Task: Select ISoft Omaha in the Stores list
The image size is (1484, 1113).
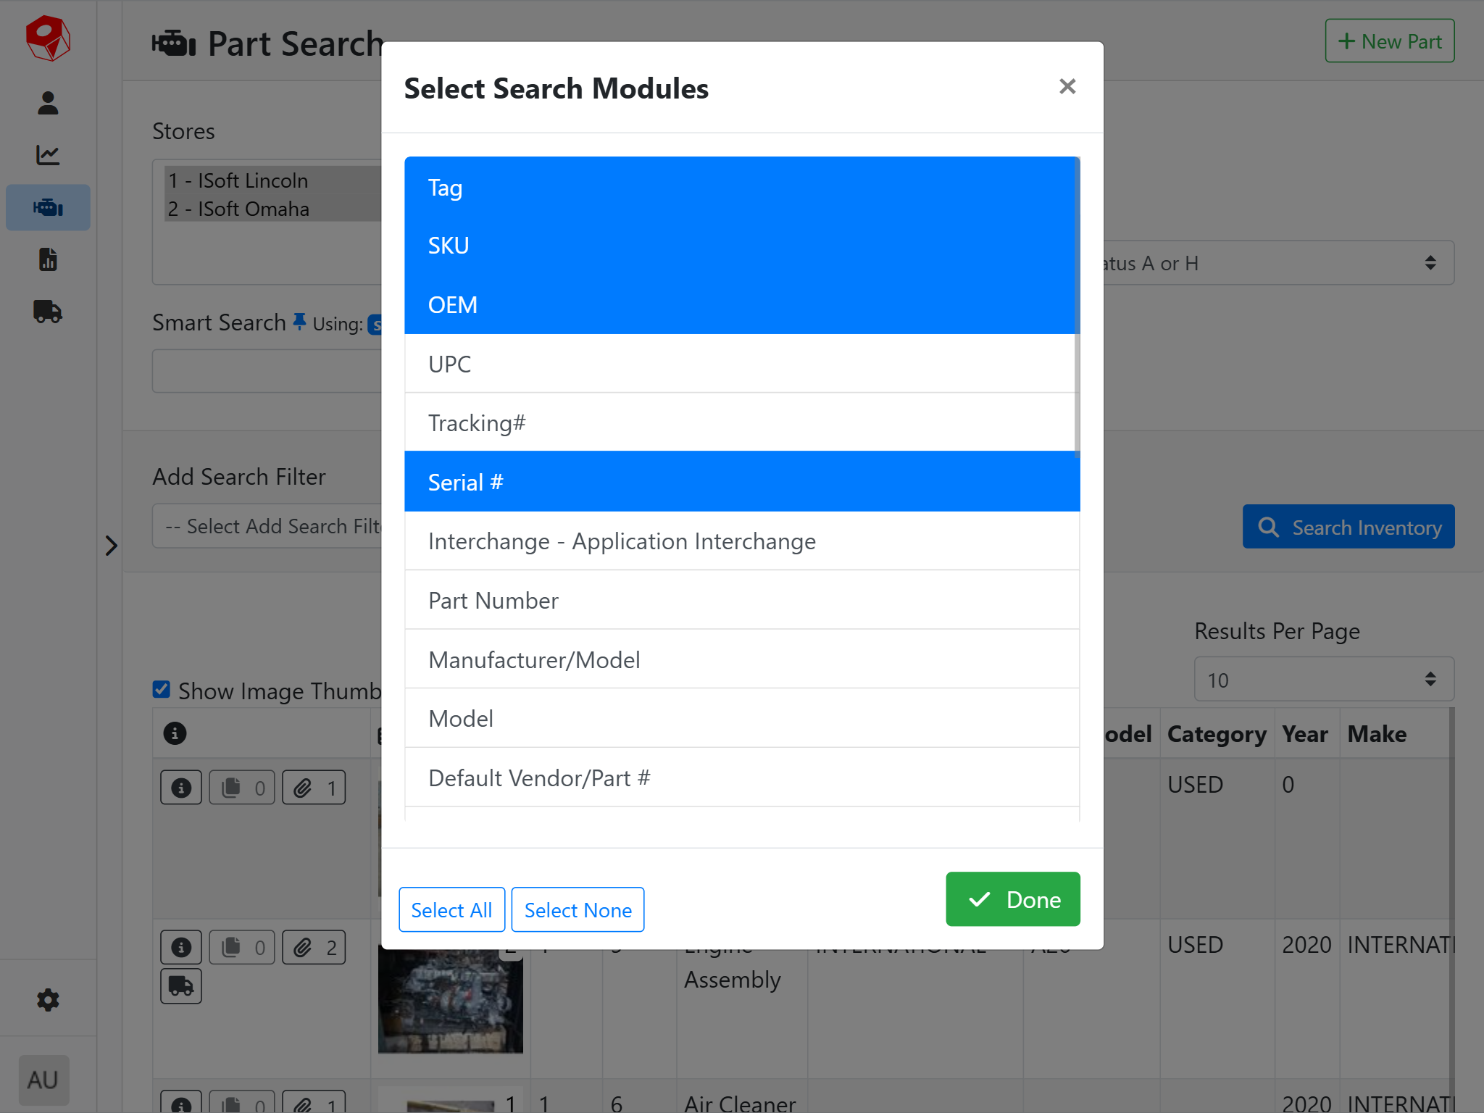Action: click(239, 209)
